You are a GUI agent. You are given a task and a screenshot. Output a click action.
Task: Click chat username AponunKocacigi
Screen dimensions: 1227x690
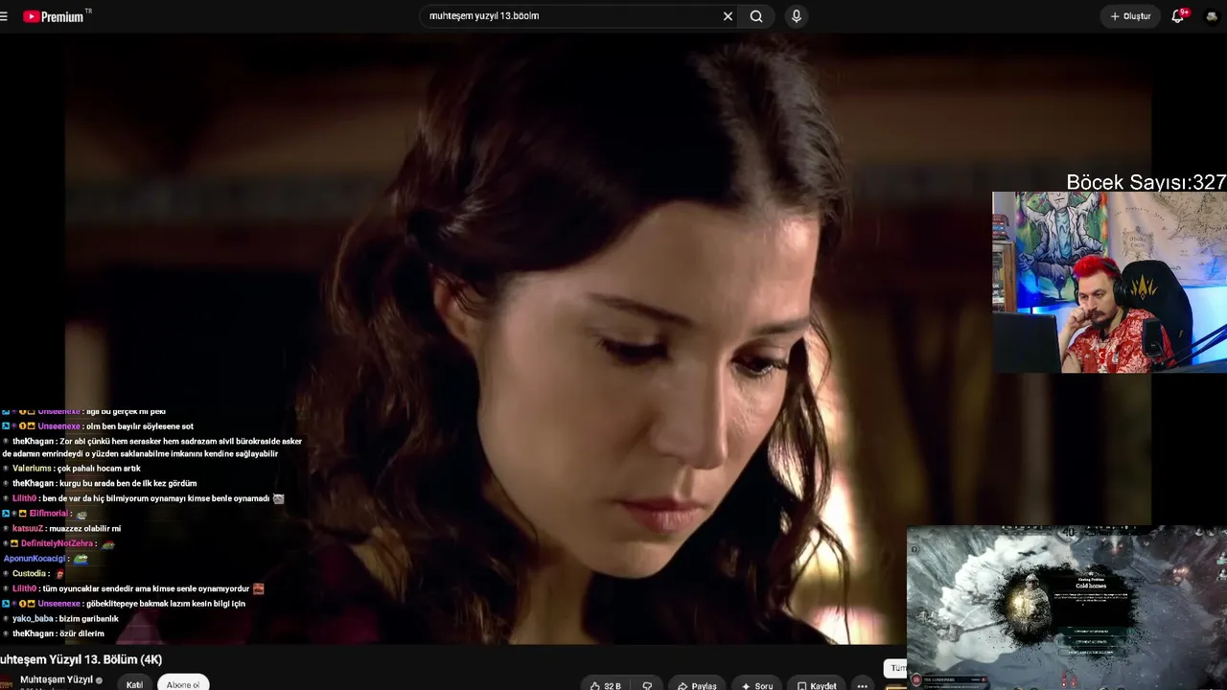tap(35, 559)
